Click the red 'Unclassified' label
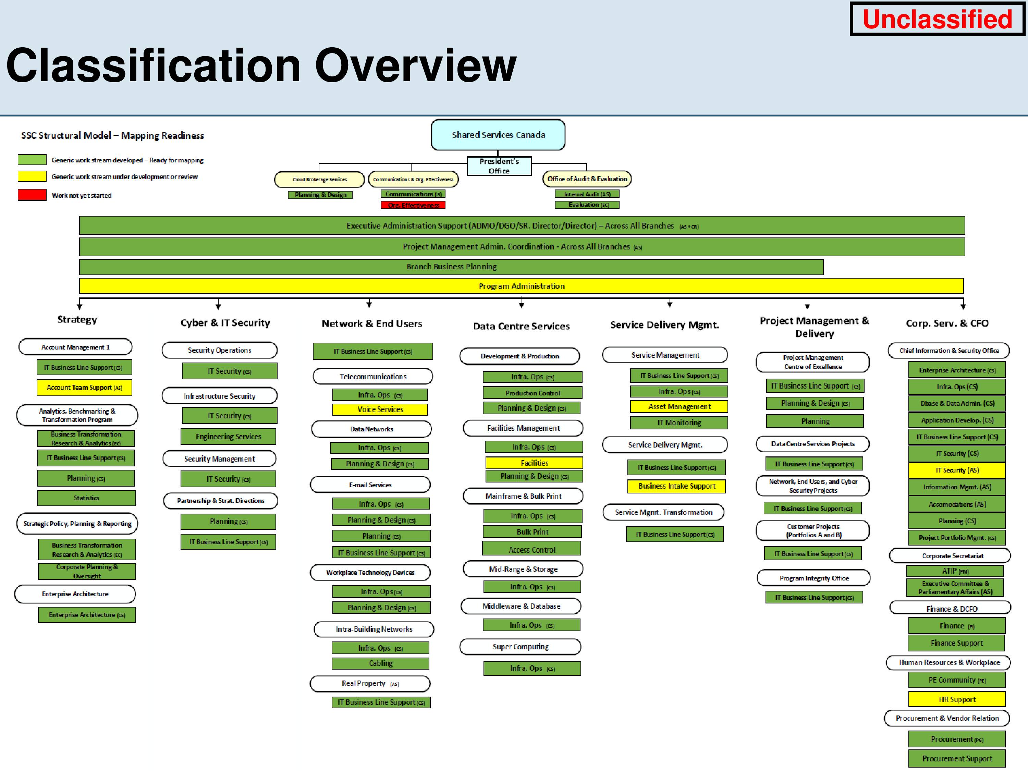Image resolution: width=1028 pixels, height=771 pixels. pyautogui.click(x=937, y=19)
